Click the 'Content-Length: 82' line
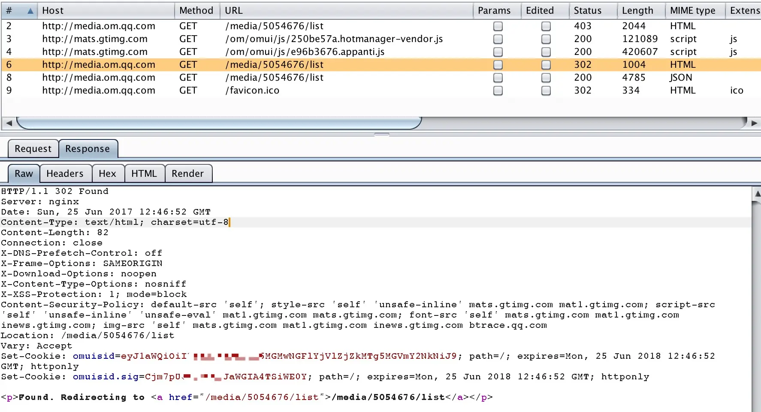This screenshot has height=412, width=761. click(x=54, y=233)
